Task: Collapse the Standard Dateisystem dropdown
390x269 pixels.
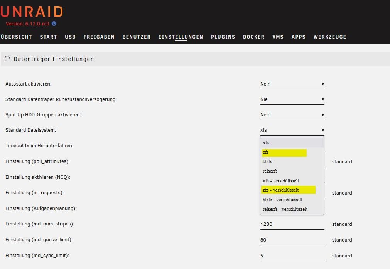Action: (292, 130)
